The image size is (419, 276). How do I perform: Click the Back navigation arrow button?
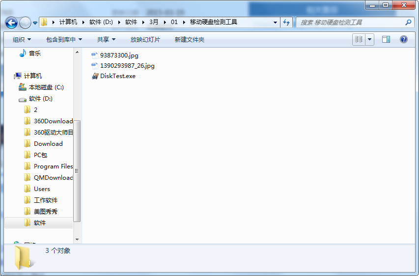[11, 23]
